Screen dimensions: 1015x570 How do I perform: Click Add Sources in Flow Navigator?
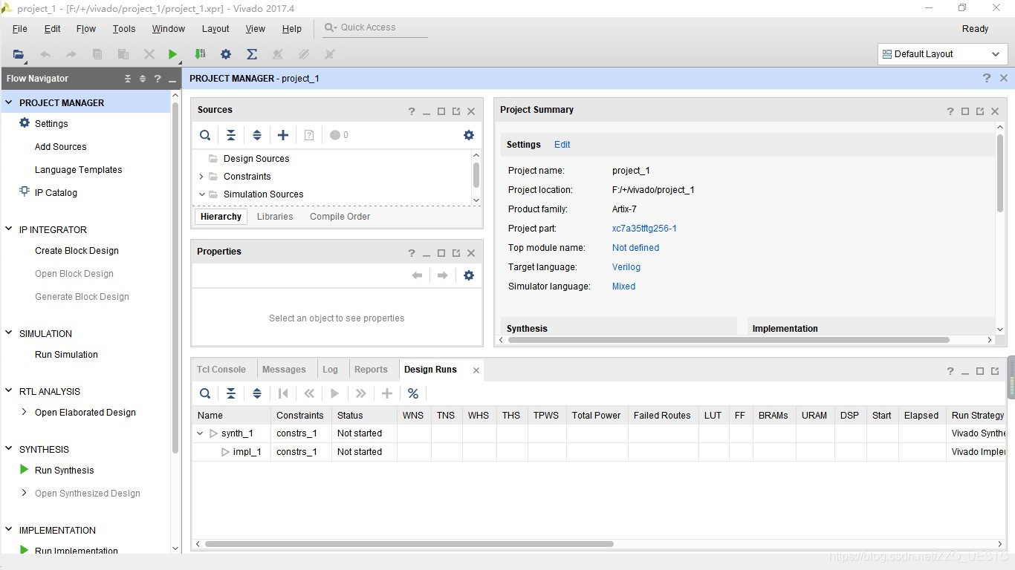pos(60,147)
